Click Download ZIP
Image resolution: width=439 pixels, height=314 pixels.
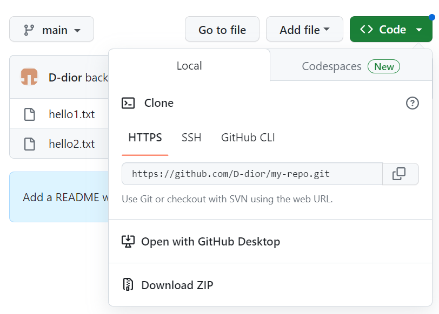tap(270, 285)
